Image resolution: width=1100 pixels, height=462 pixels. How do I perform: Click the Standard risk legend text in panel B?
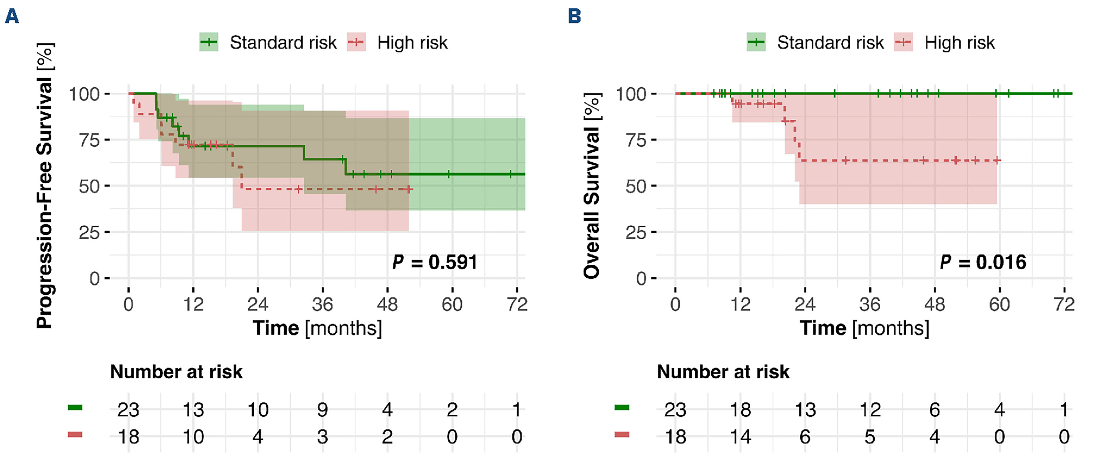[x=830, y=43]
